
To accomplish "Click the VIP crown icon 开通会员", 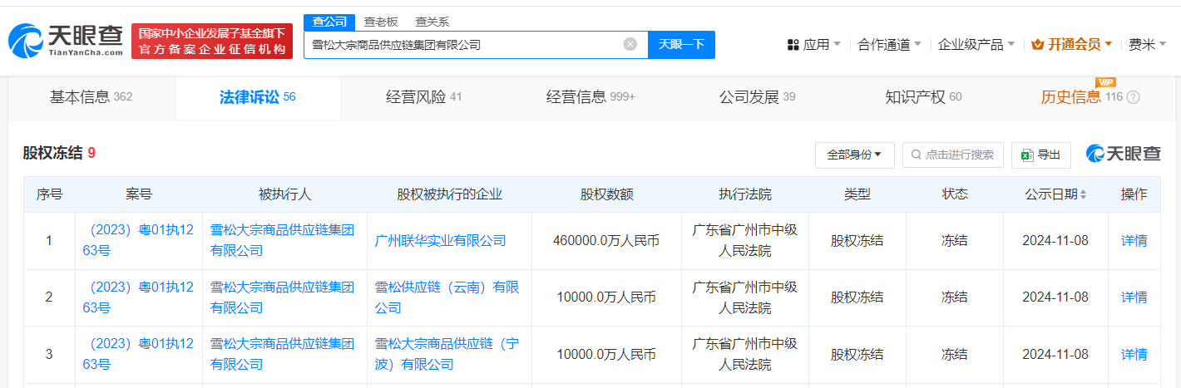I will click(x=1037, y=45).
